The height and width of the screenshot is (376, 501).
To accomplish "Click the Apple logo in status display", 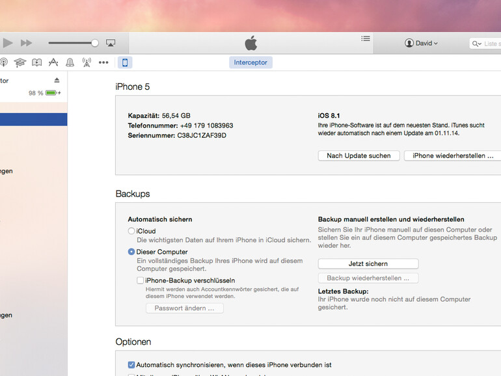I will pos(251,43).
